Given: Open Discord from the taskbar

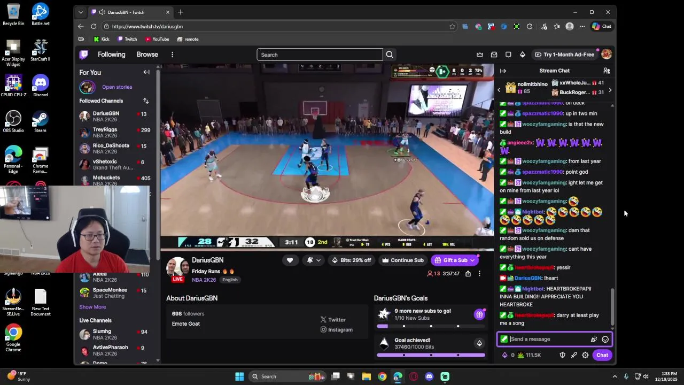Looking at the screenshot, I should 429,376.
